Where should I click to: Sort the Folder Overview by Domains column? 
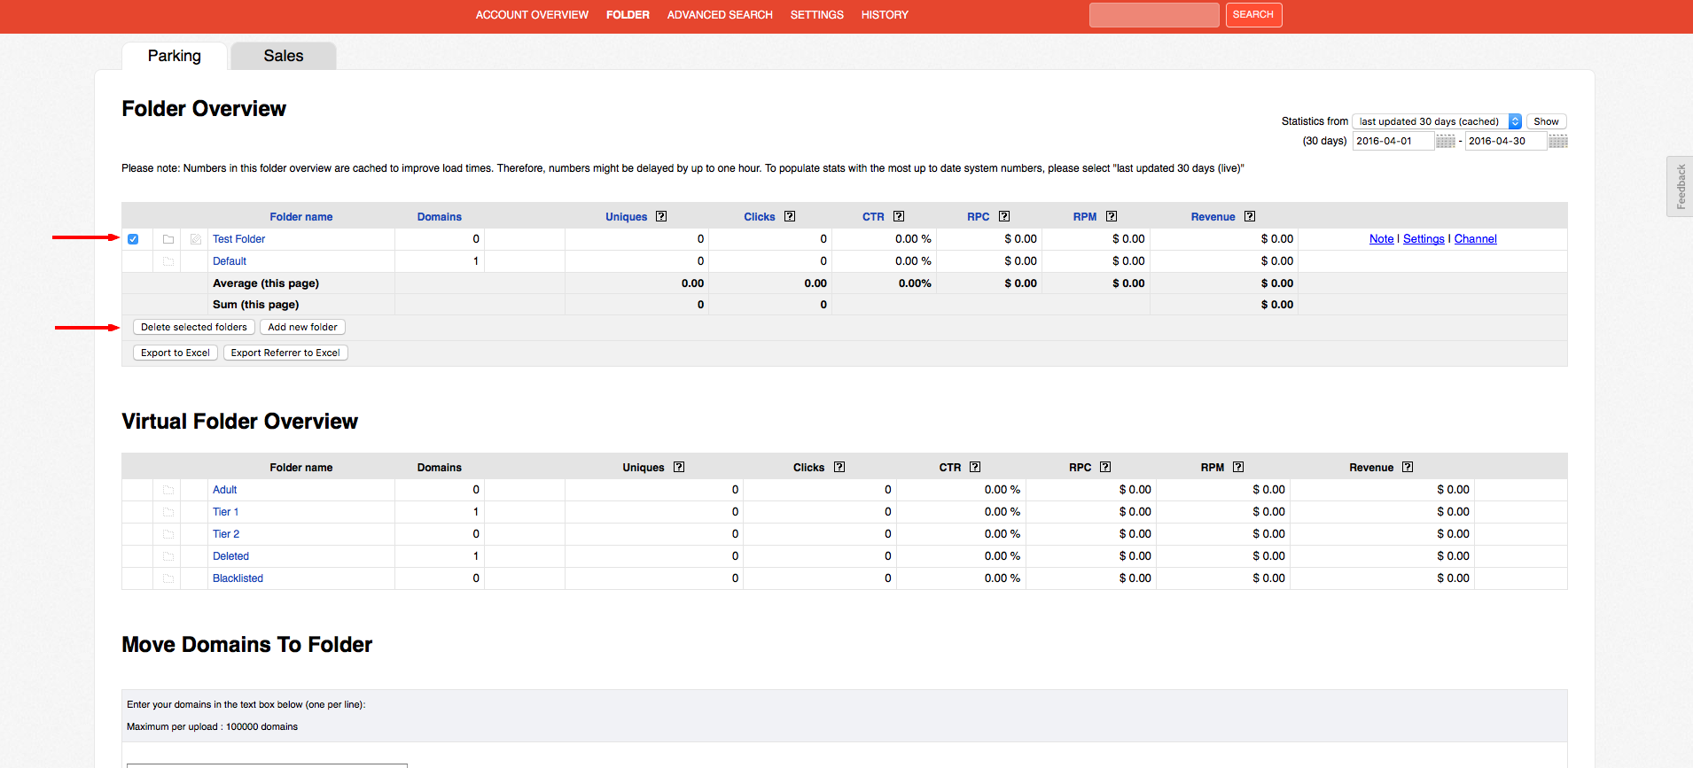pyautogui.click(x=439, y=217)
